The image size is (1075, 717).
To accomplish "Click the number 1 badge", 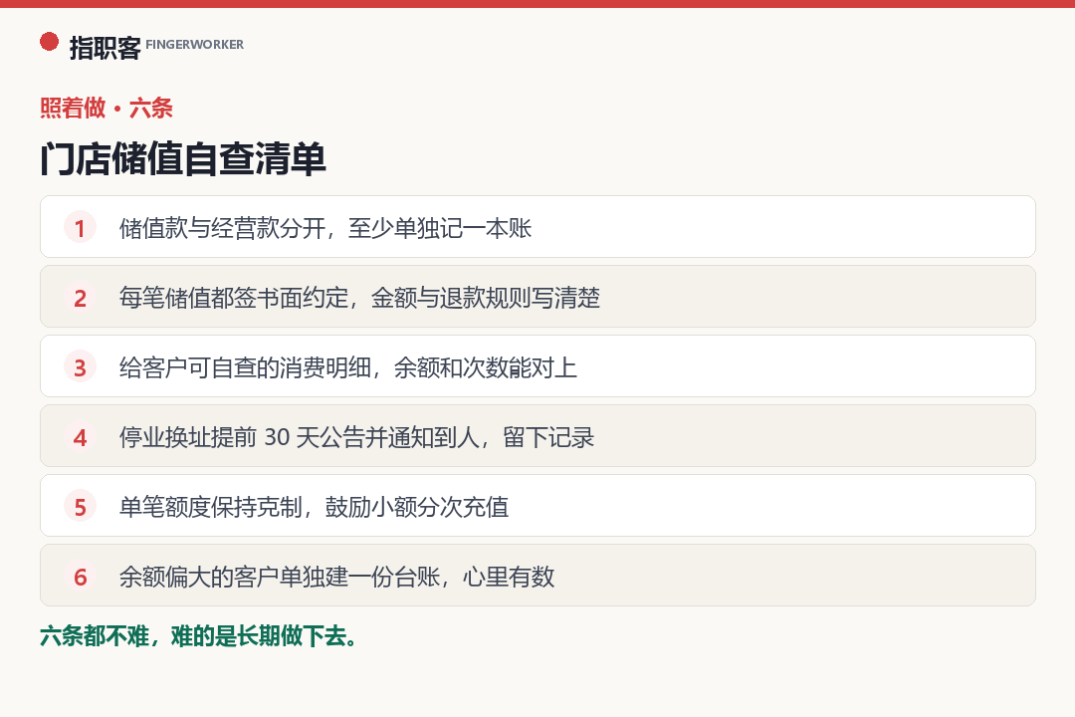I will 81,227.
